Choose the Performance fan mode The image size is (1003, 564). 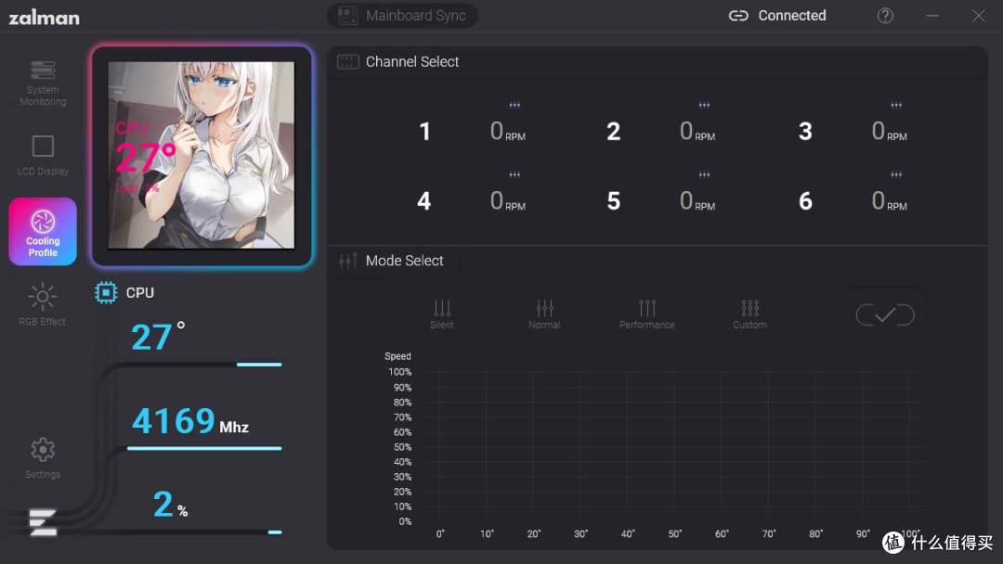point(646,314)
